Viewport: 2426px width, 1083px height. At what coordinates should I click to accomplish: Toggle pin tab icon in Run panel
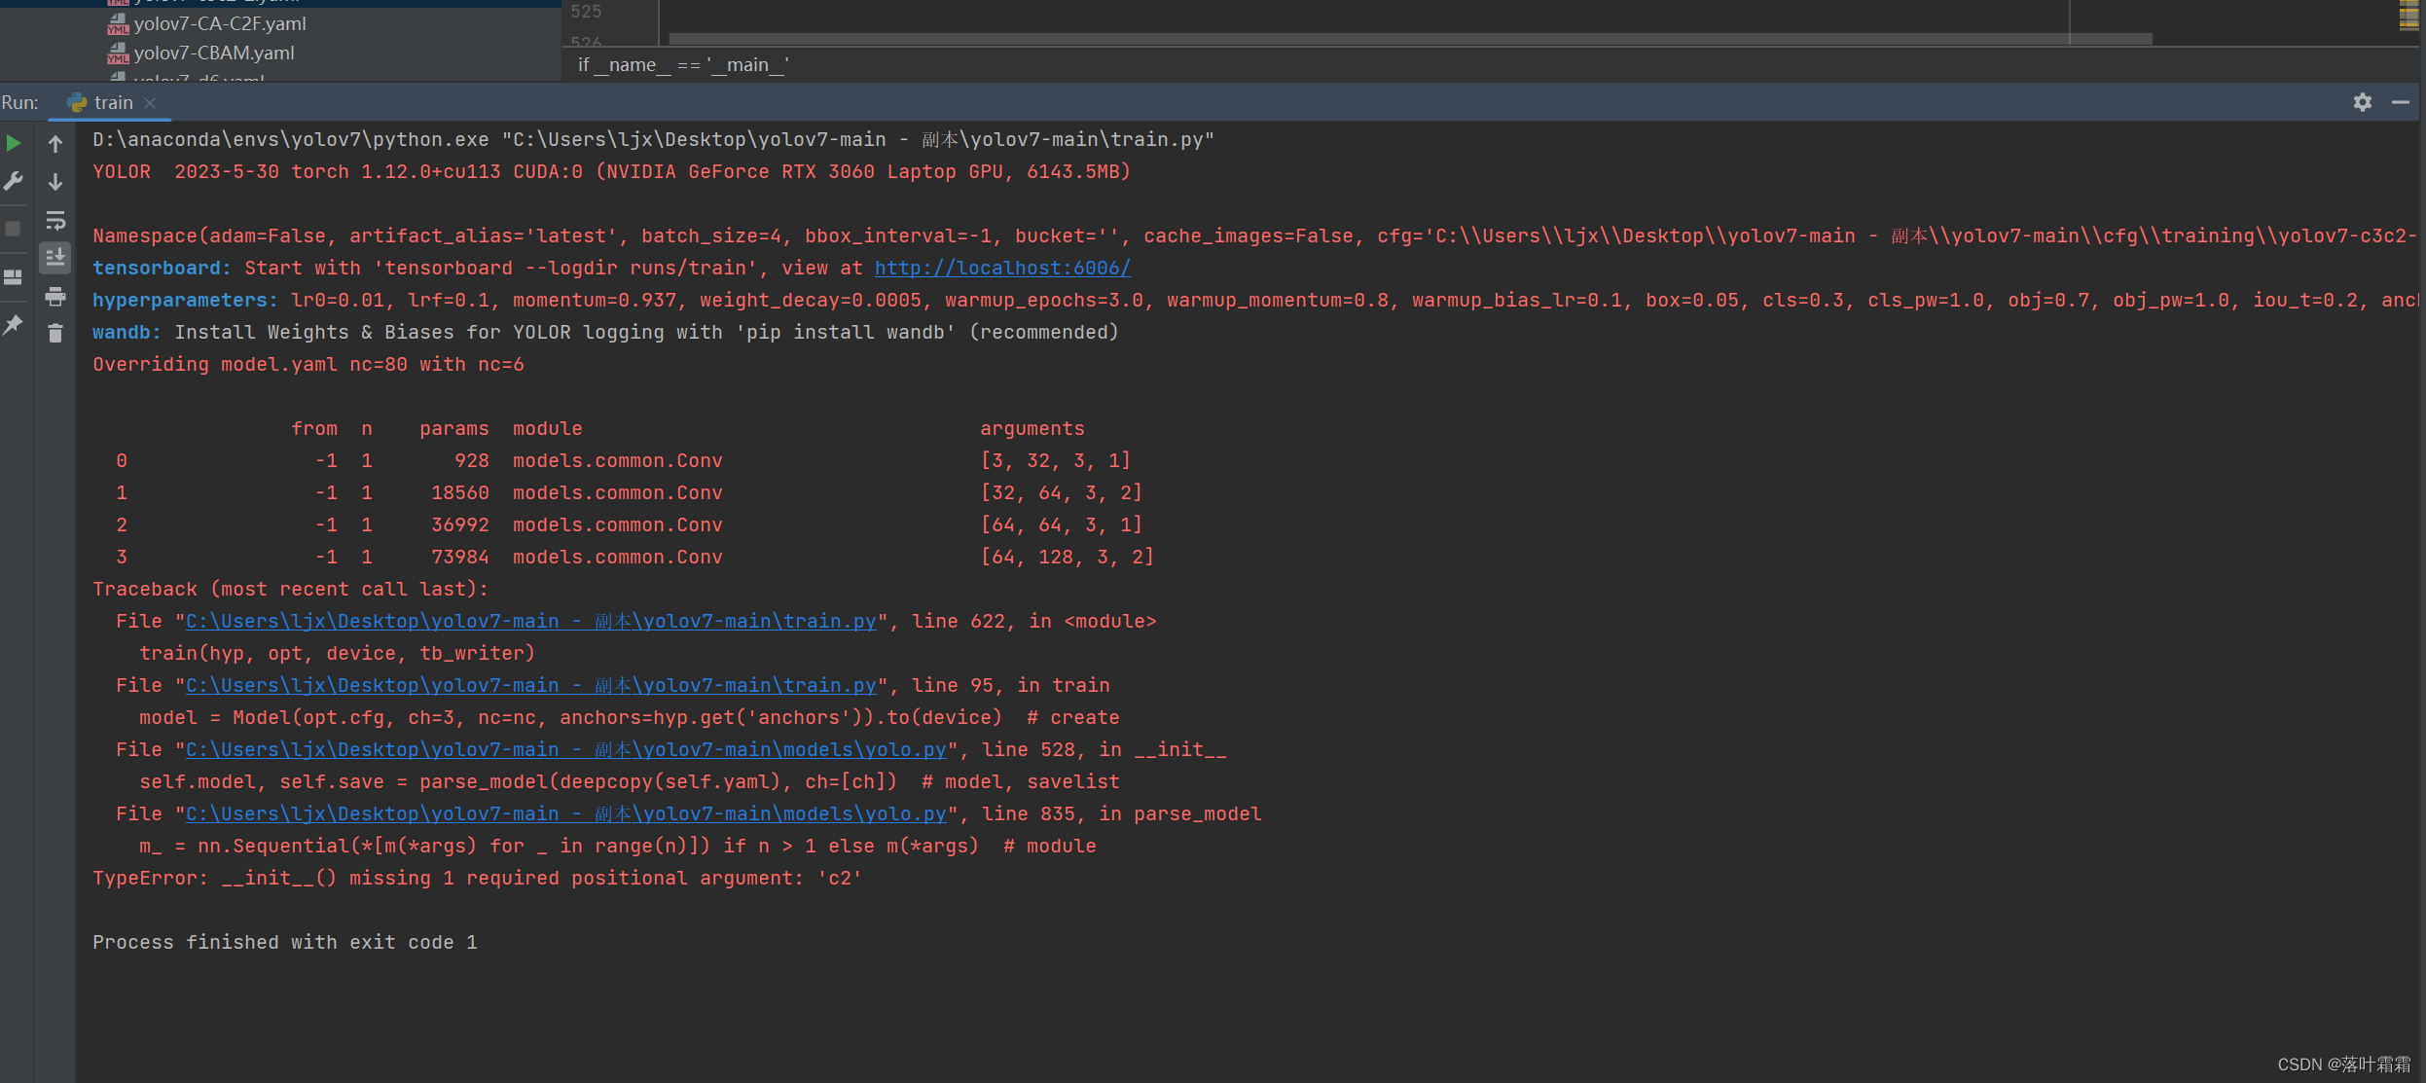coord(14,325)
